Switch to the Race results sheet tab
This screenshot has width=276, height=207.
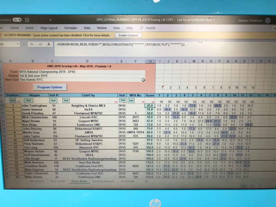[x=58, y=181]
